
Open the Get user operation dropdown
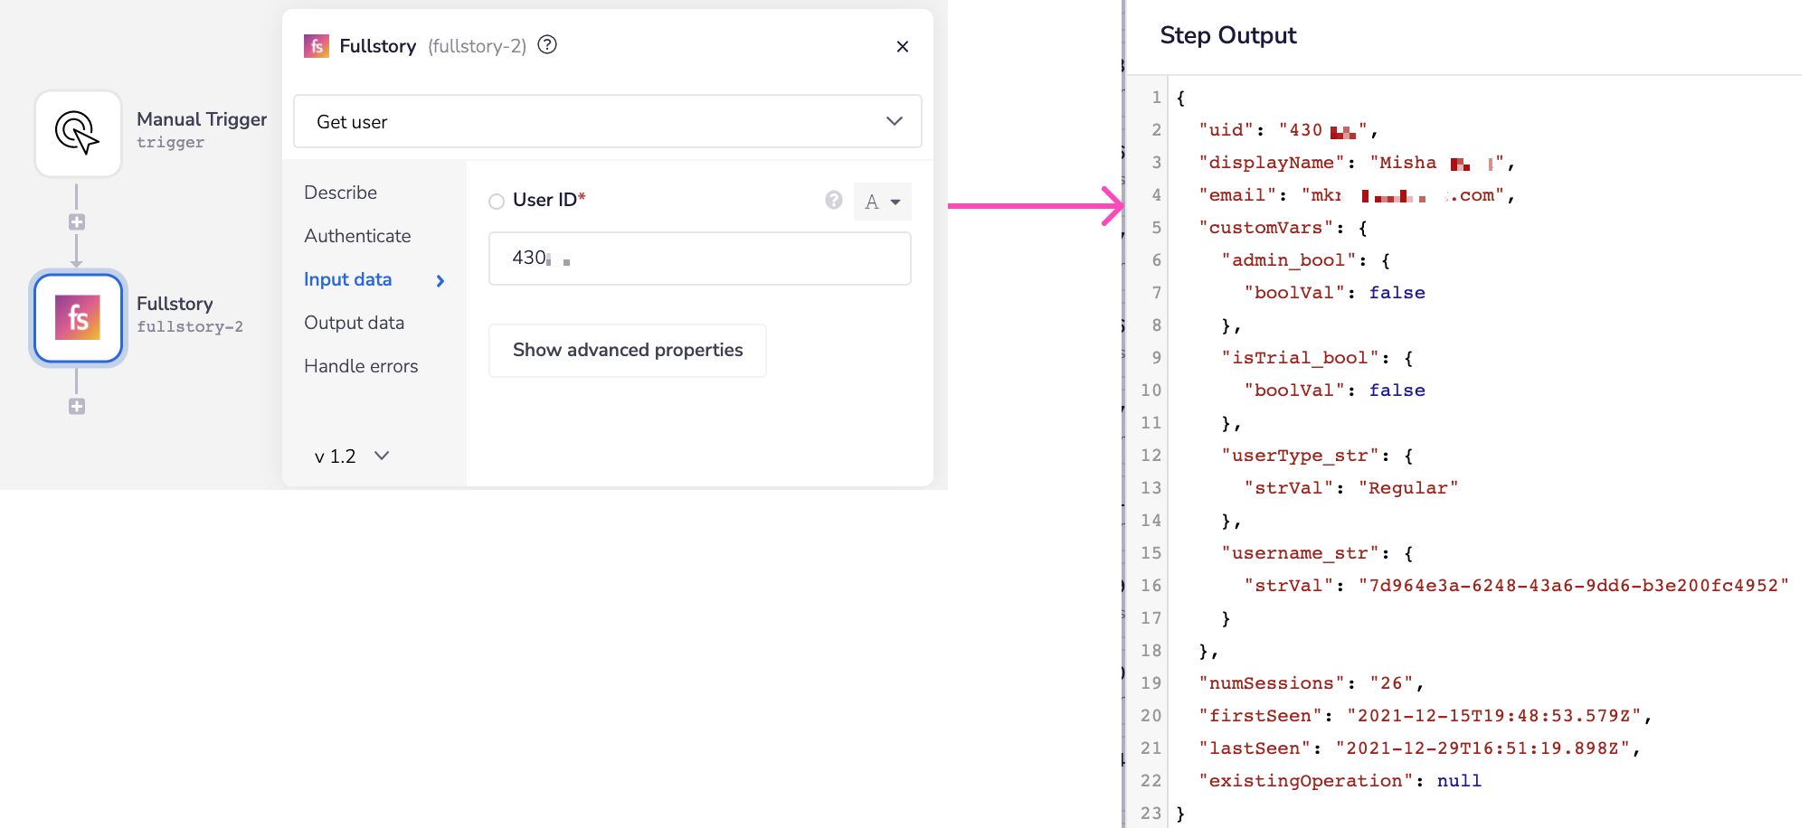coord(607,122)
